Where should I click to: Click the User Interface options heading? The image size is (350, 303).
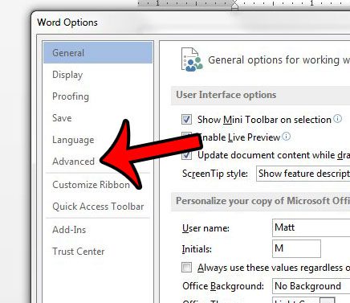tap(226, 95)
